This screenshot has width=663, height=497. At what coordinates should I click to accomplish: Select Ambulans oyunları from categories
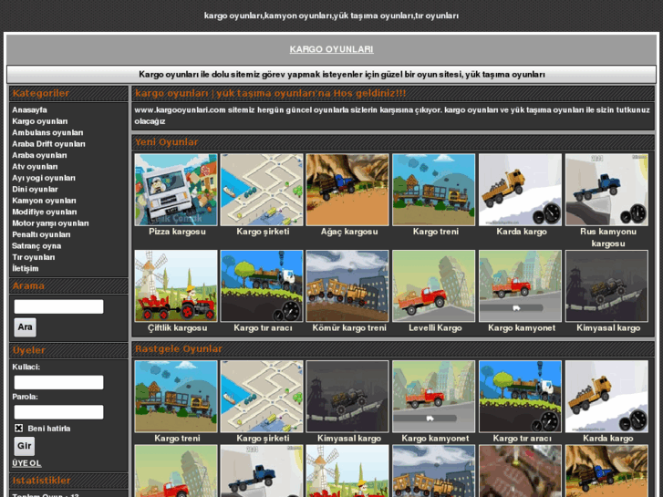point(47,132)
